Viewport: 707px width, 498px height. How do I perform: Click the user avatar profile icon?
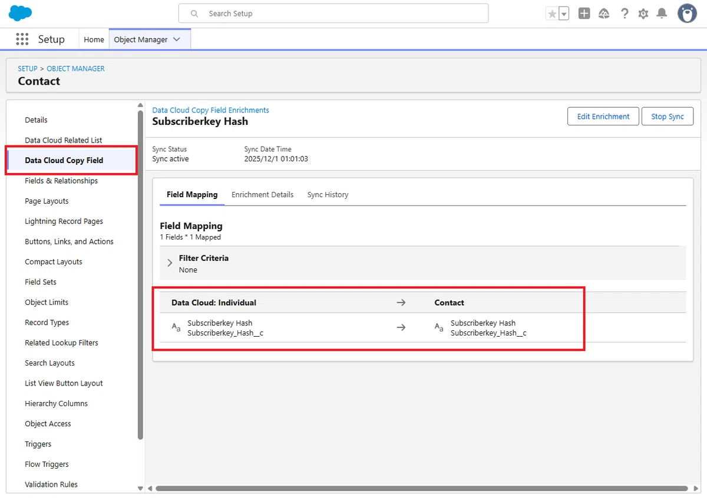tap(687, 14)
